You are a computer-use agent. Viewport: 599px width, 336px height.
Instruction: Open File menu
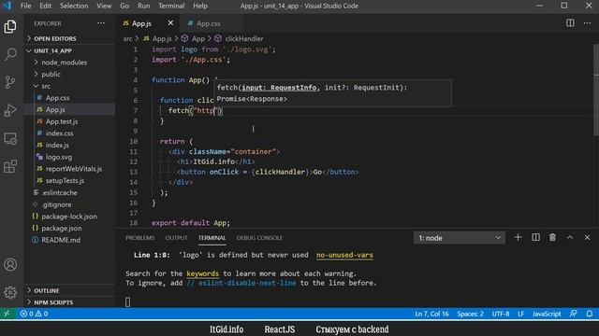coord(25,6)
